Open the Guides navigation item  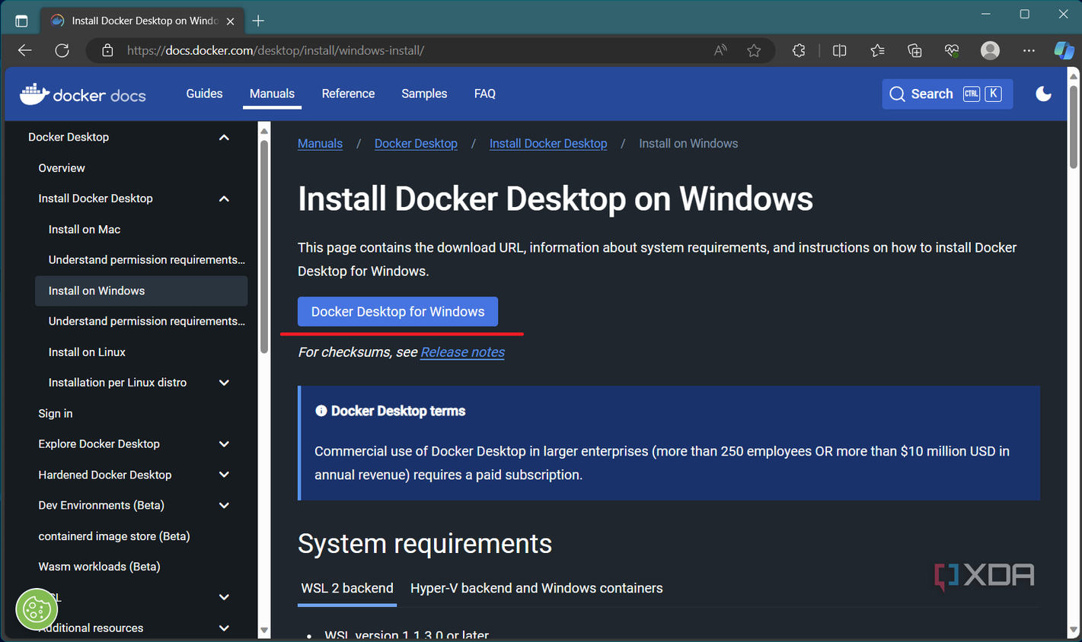204,94
